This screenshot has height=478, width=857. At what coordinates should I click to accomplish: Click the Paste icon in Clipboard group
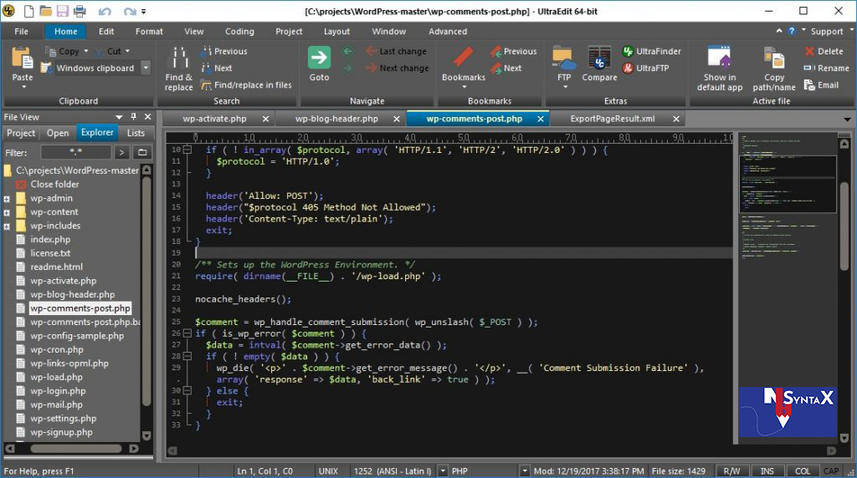[23, 59]
